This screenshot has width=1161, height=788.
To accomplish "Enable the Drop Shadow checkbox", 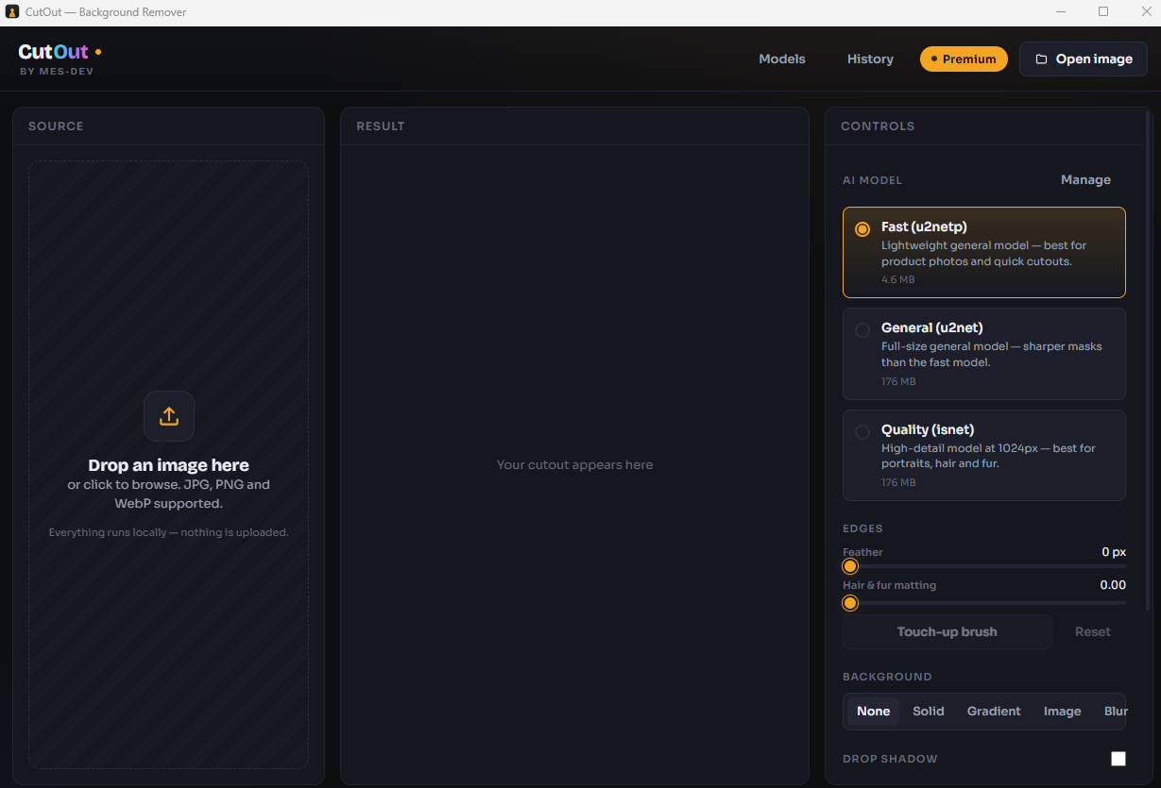I will 1118,759.
